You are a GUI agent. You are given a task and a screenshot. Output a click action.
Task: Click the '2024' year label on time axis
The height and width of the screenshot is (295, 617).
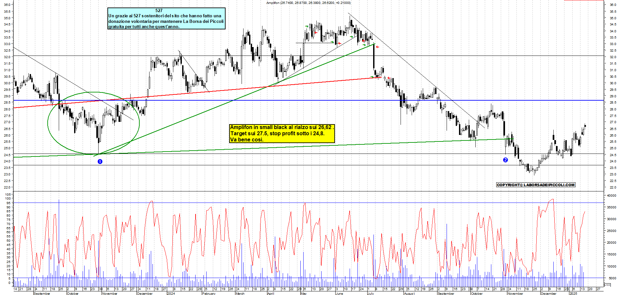click(x=171, y=293)
